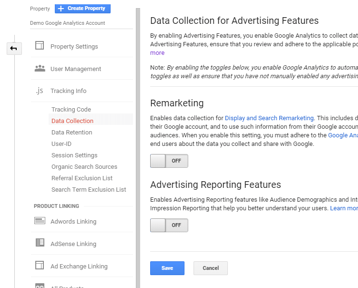358x288 pixels.
Task: Open Search Term Exclusion List
Action: point(89,190)
